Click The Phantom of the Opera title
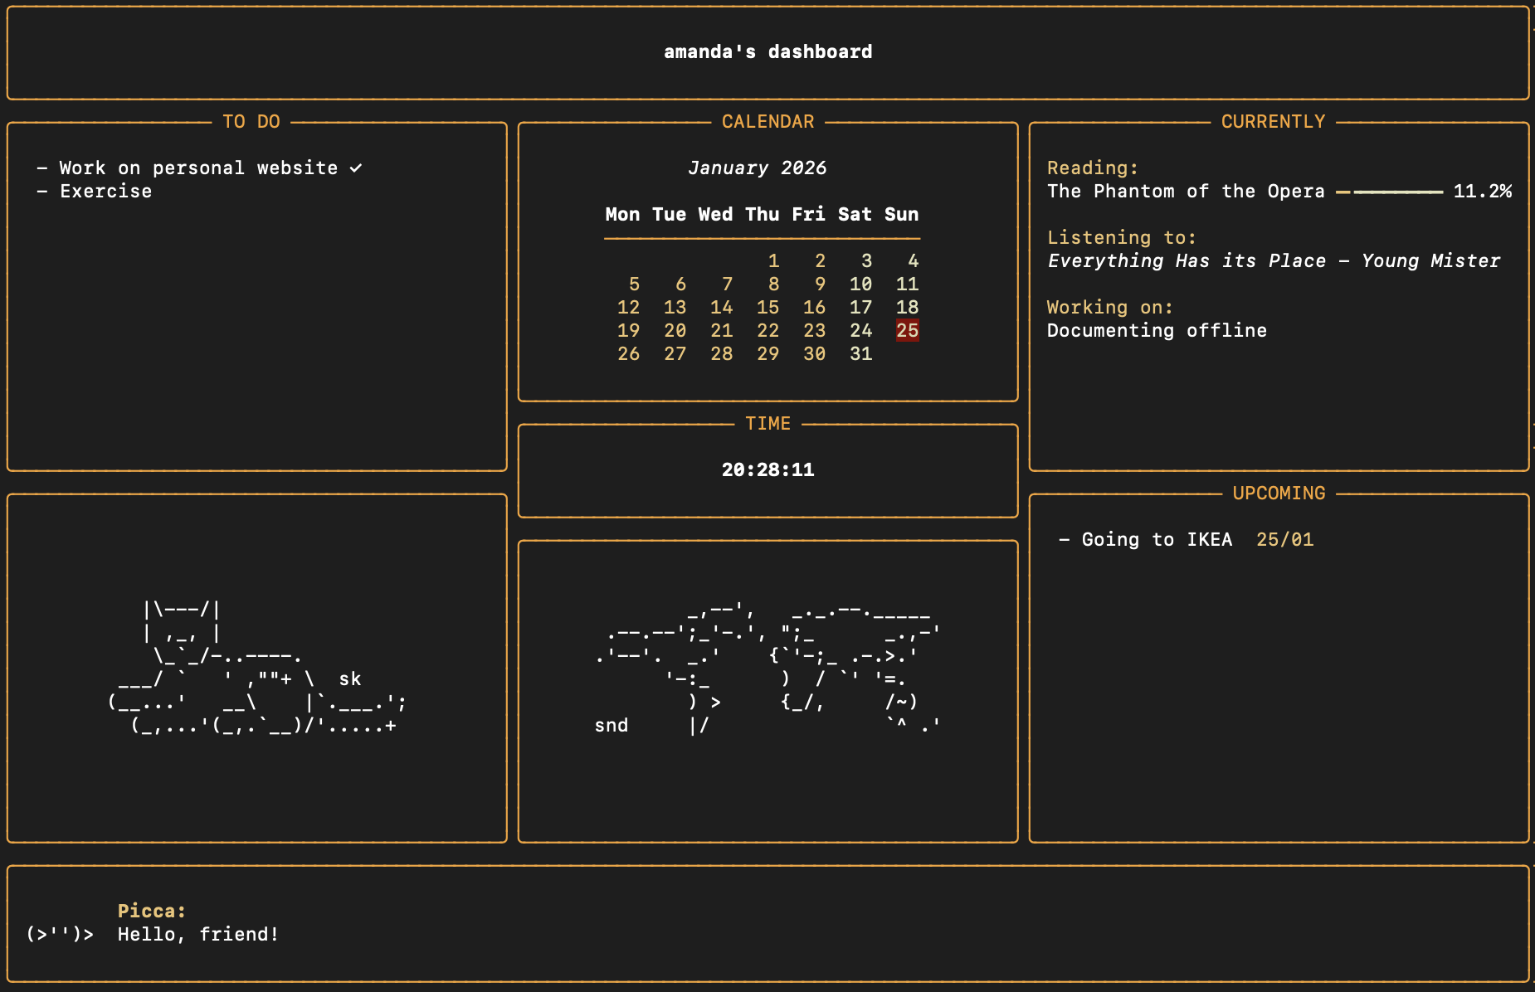Viewport: 1535px width, 992px height. tap(1185, 192)
